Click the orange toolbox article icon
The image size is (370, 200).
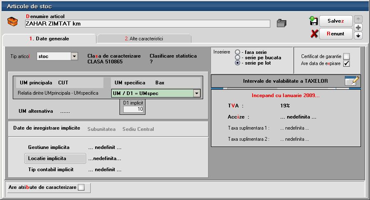point(12,21)
